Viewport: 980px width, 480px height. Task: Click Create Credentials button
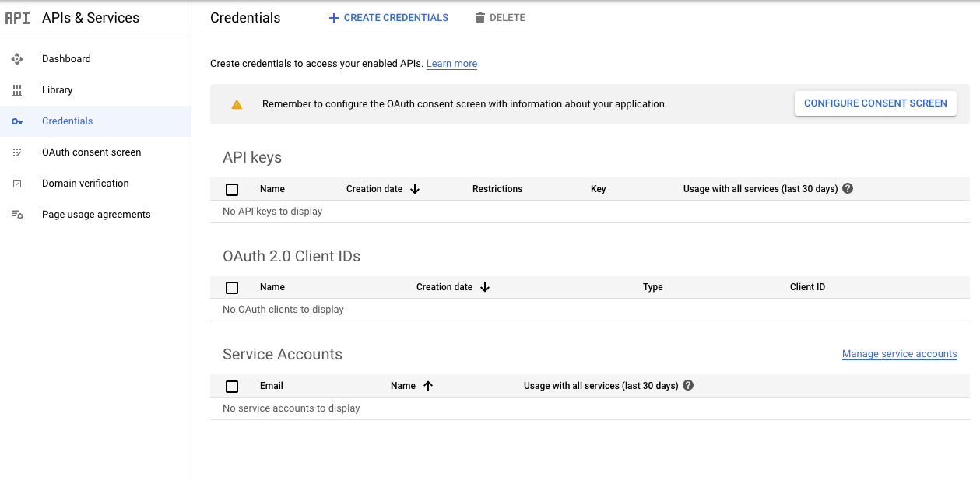388,18
